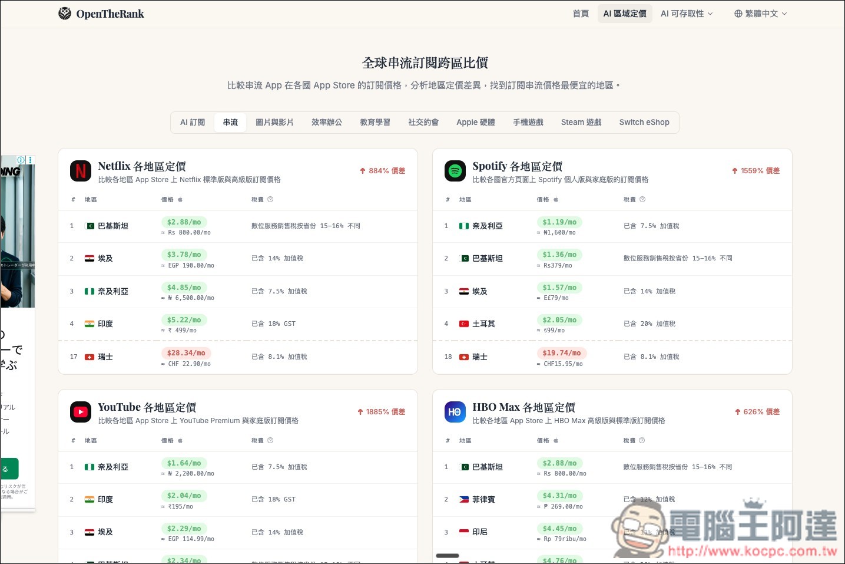Open the Switch eShop tab
The height and width of the screenshot is (564, 845).
click(644, 122)
